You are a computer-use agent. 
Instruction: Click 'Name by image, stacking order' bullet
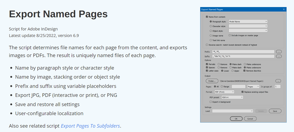(x=67, y=77)
